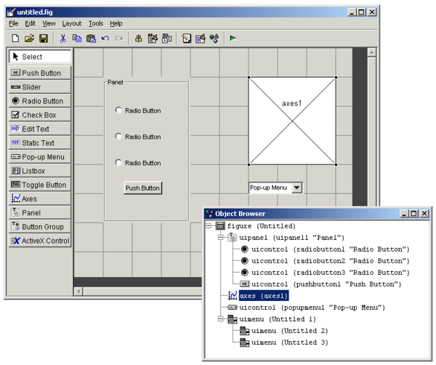Select axes (axes1) tree row
Viewport: 436px width, 365px height.
tap(264, 296)
